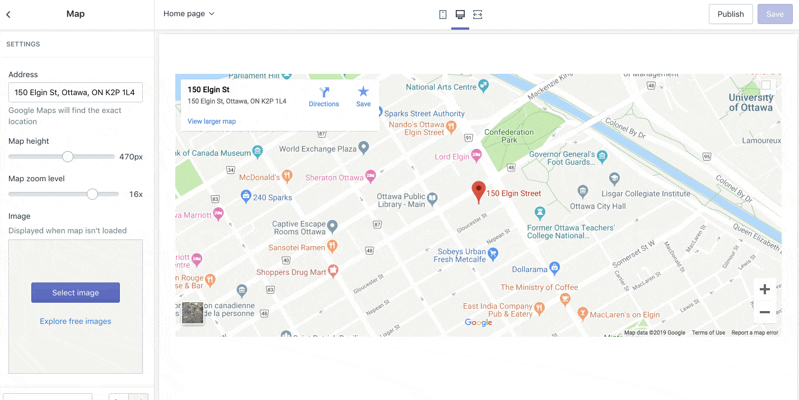Click The Ministry of Coffee cup icon
Image resolution: width=799 pixels, height=400 pixels.
click(x=565, y=300)
